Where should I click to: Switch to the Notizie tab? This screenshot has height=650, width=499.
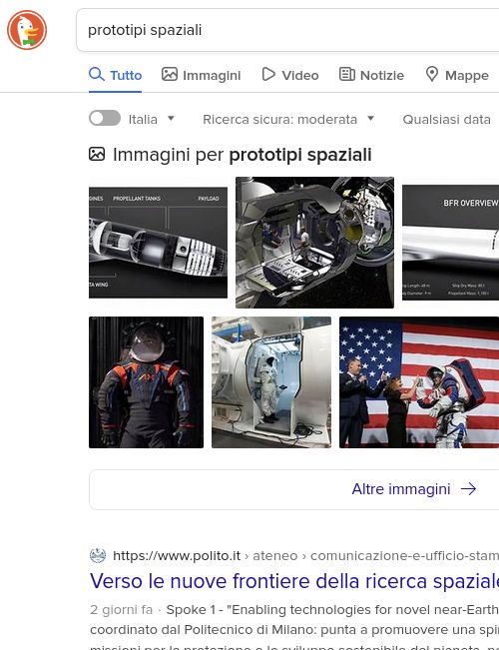click(371, 75)
